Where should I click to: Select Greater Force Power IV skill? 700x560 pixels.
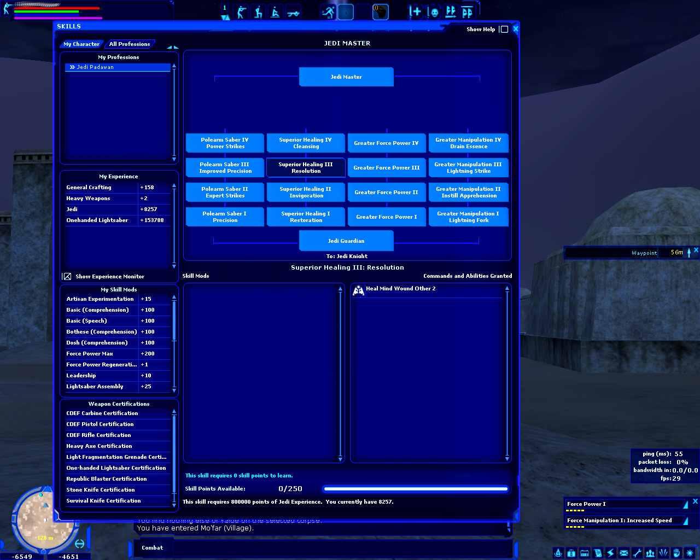pyautogui.click(x=387, y=143)
